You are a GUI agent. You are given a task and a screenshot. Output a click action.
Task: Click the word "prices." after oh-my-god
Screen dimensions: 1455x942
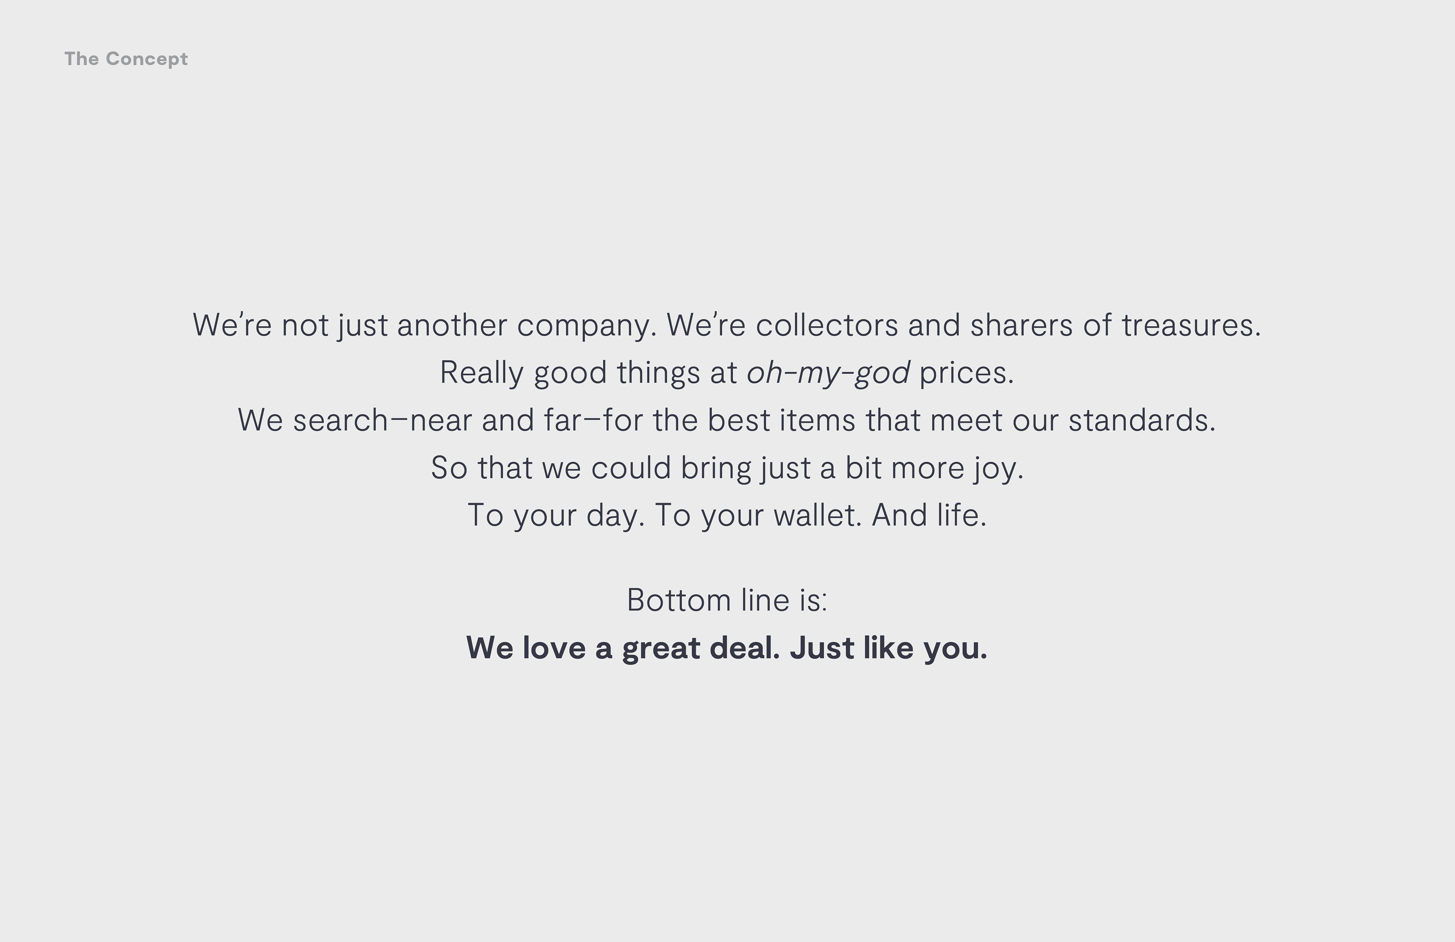(x=967, y=373)
